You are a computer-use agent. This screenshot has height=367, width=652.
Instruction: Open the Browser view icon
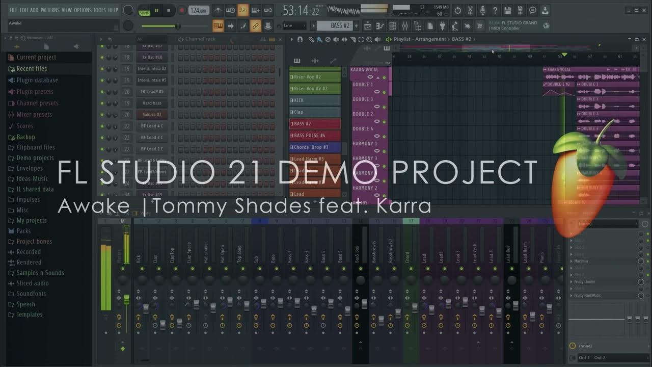417,26
